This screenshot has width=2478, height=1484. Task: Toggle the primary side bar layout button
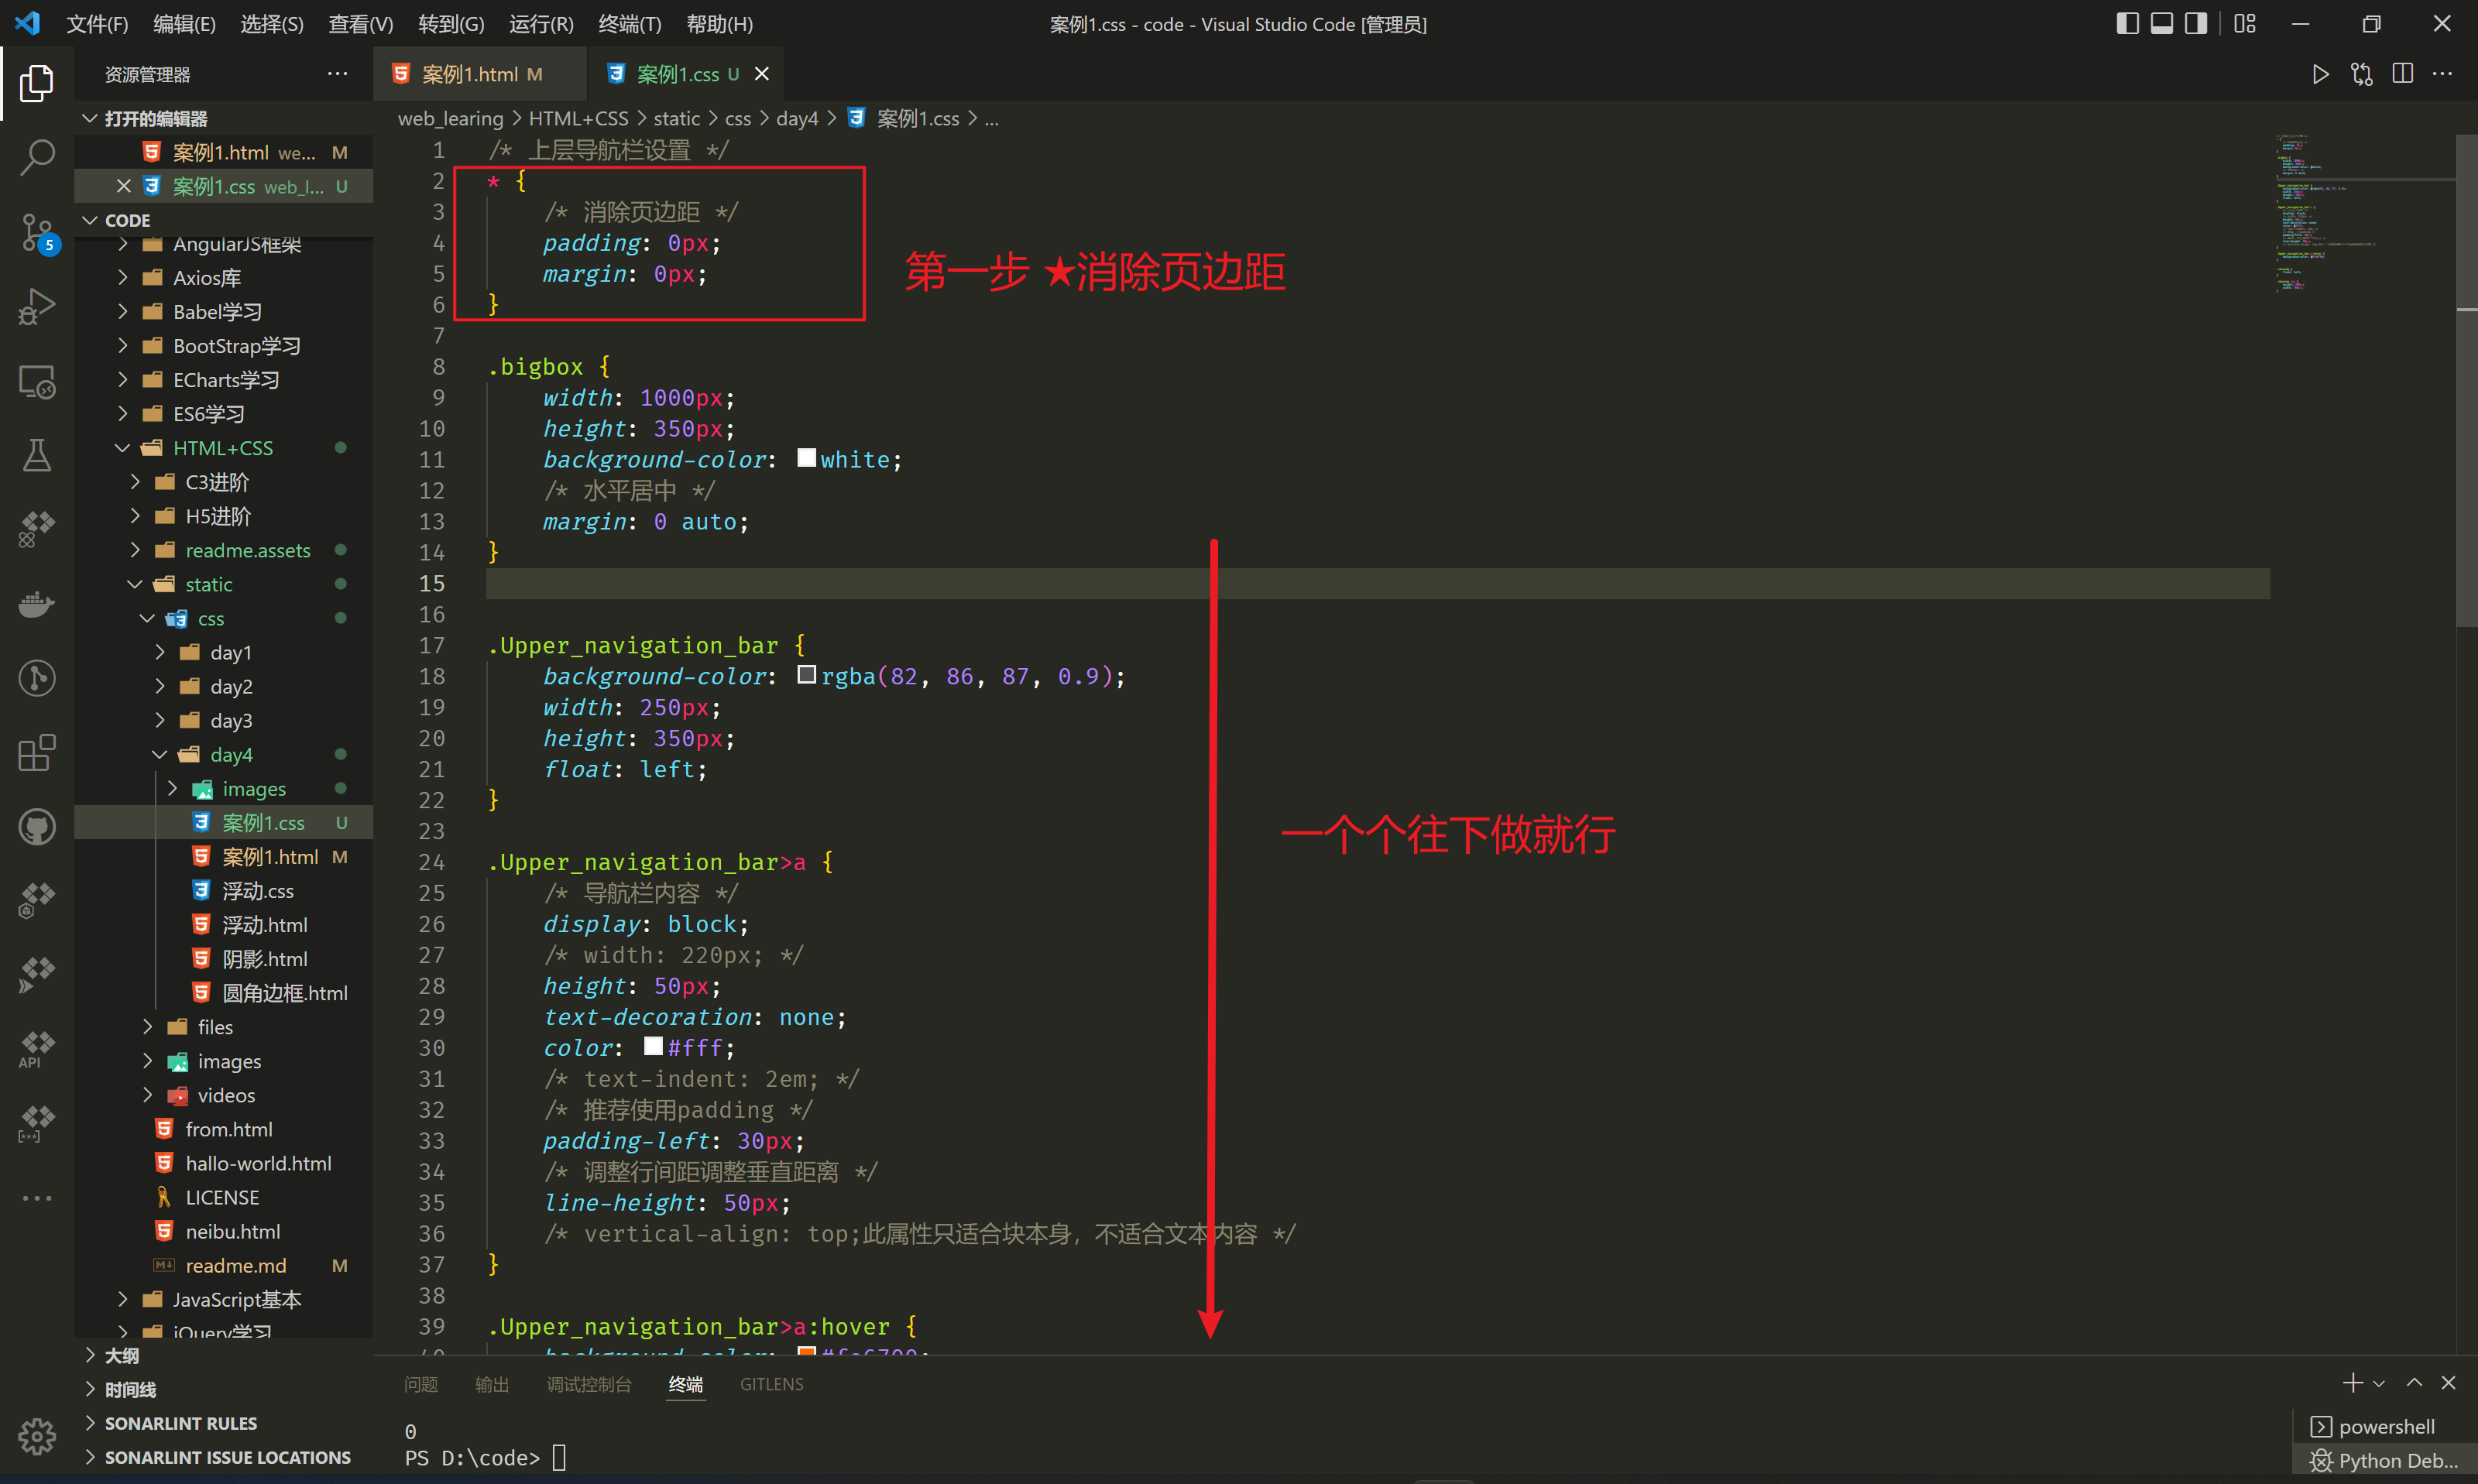click(x=2127, y=23)
